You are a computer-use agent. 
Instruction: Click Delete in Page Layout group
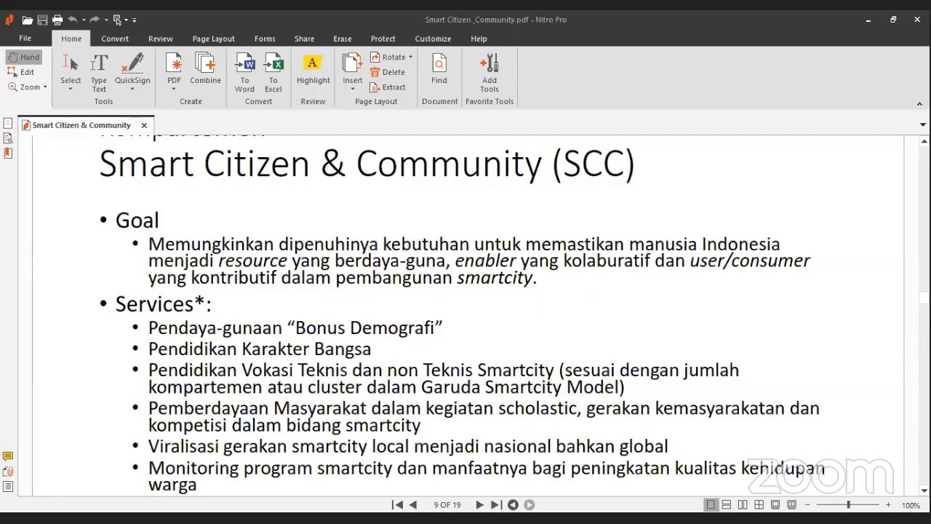pos(387,72)
